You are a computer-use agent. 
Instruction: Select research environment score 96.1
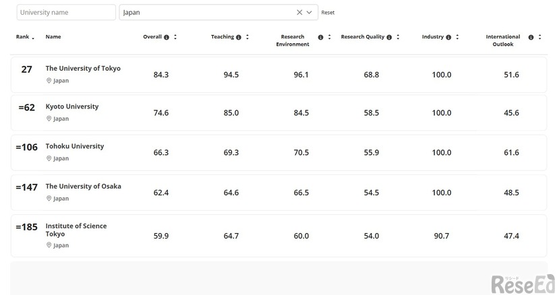pyautogui.click(x=301, y=75)
